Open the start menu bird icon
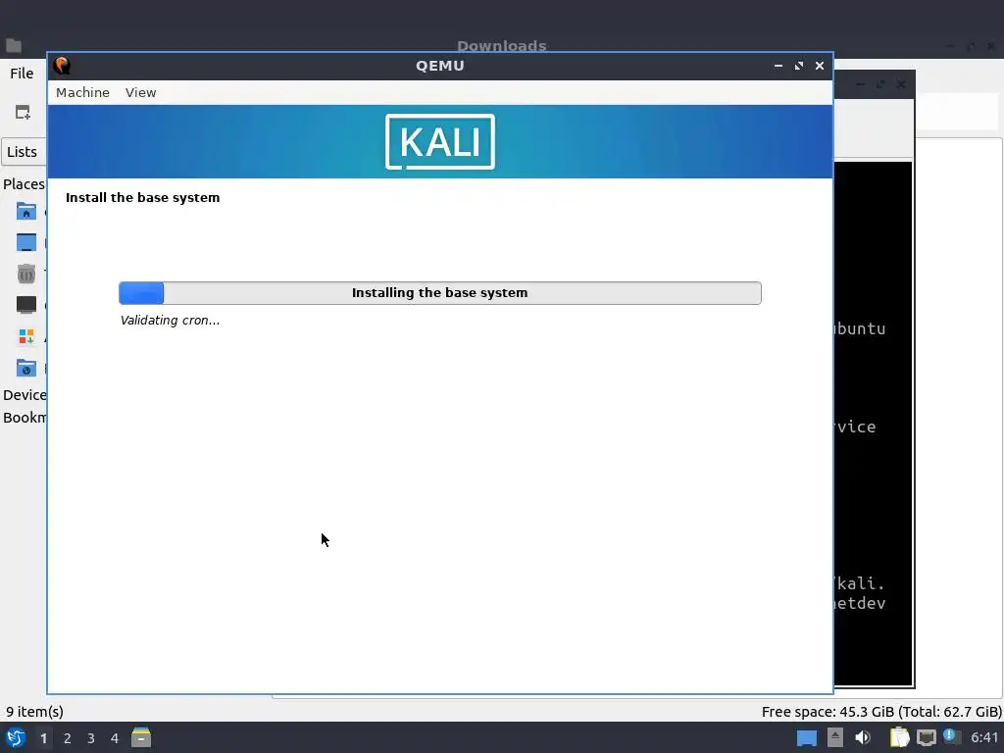 click(x=16, y=737)
